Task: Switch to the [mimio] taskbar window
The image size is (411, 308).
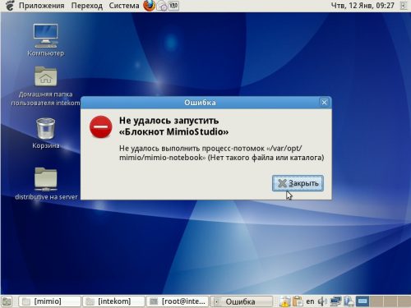Action: click(49, 301)
